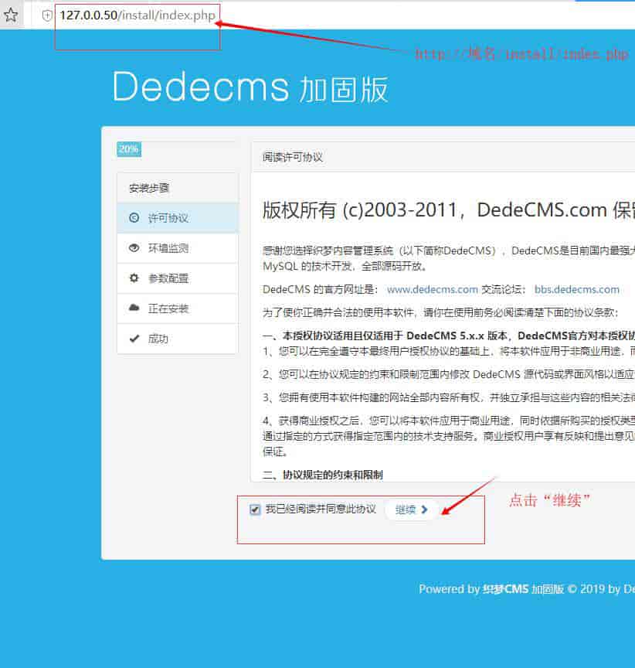Expand the 成功 step in 安装步骤 list
Image resolution: width=635 pixels, height=668 pixels.
point(158,338)
